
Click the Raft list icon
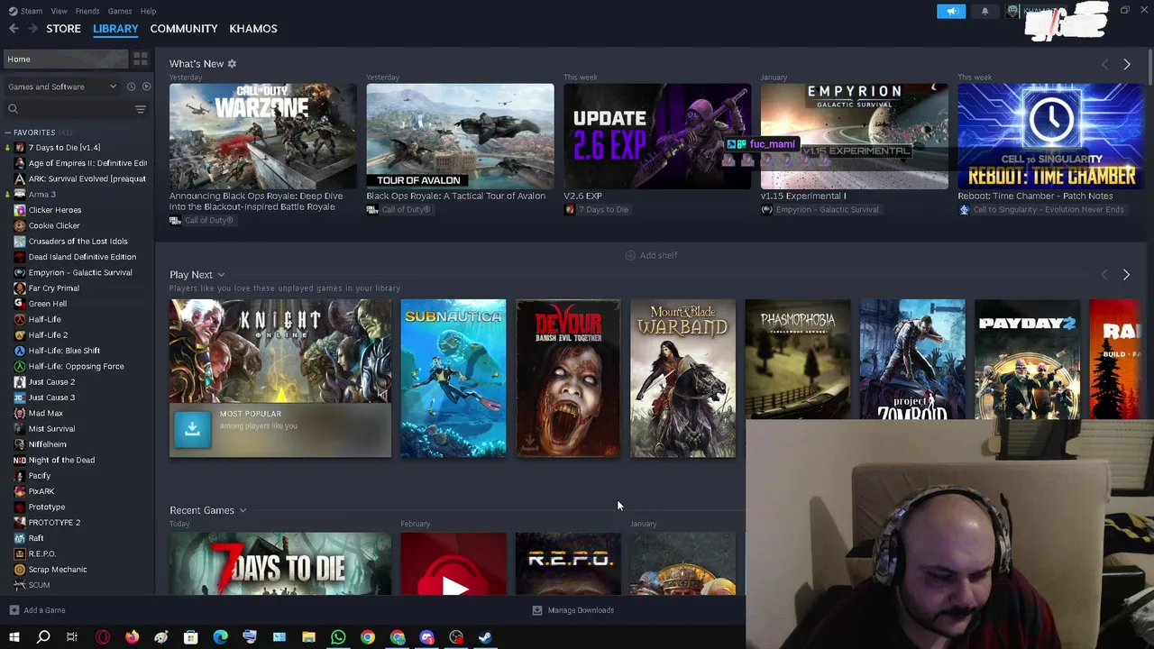(20, 538)
